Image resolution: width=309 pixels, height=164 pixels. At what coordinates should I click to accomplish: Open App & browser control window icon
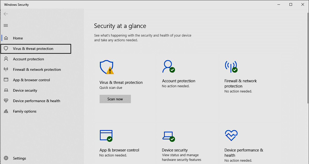[106, 136]
